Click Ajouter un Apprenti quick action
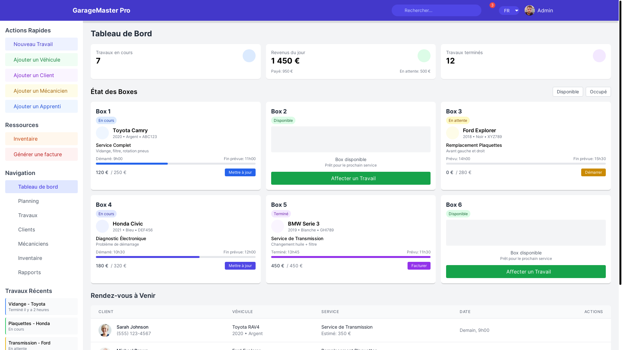This screenshot has height=350, width=622. pos(41,106)
